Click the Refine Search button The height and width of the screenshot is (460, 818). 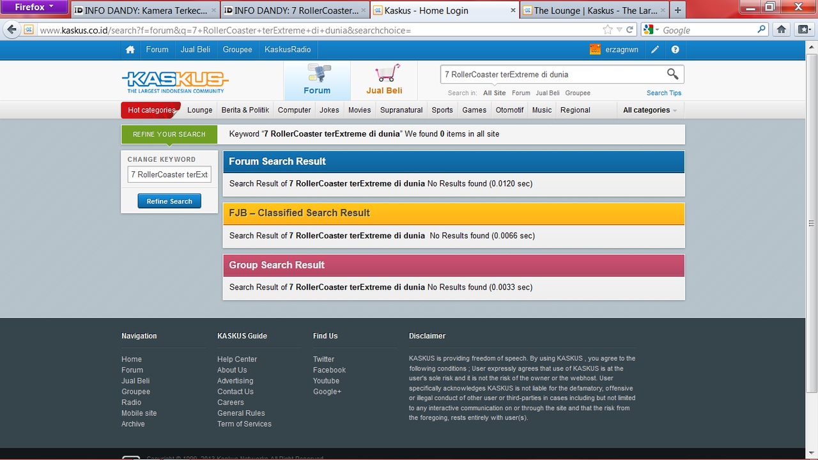tap(169, 201)
